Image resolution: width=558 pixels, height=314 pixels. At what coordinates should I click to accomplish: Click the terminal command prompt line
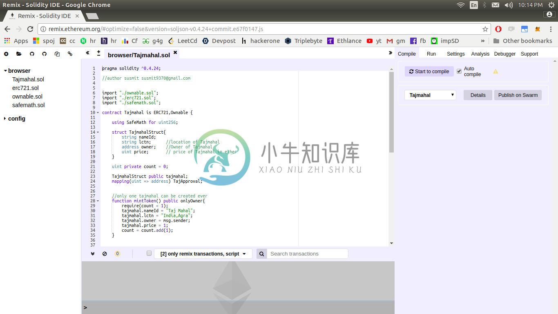pos(238,307)
